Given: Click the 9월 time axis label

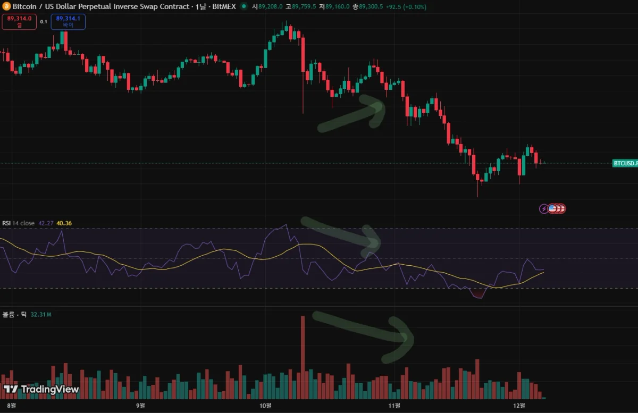Looking at the screenshot, I should tap(140, 406).
